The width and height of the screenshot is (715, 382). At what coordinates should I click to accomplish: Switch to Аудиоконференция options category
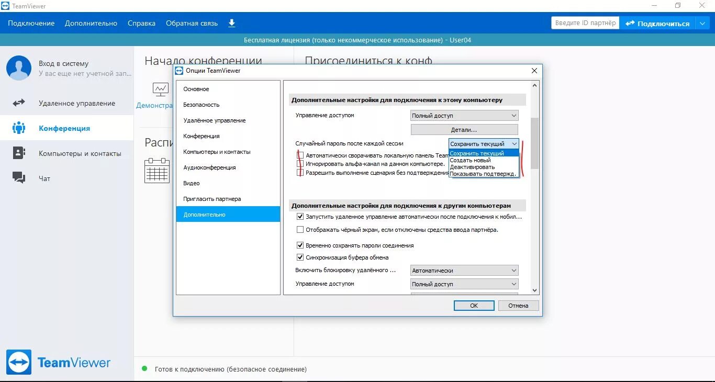[x=228, y=167]
